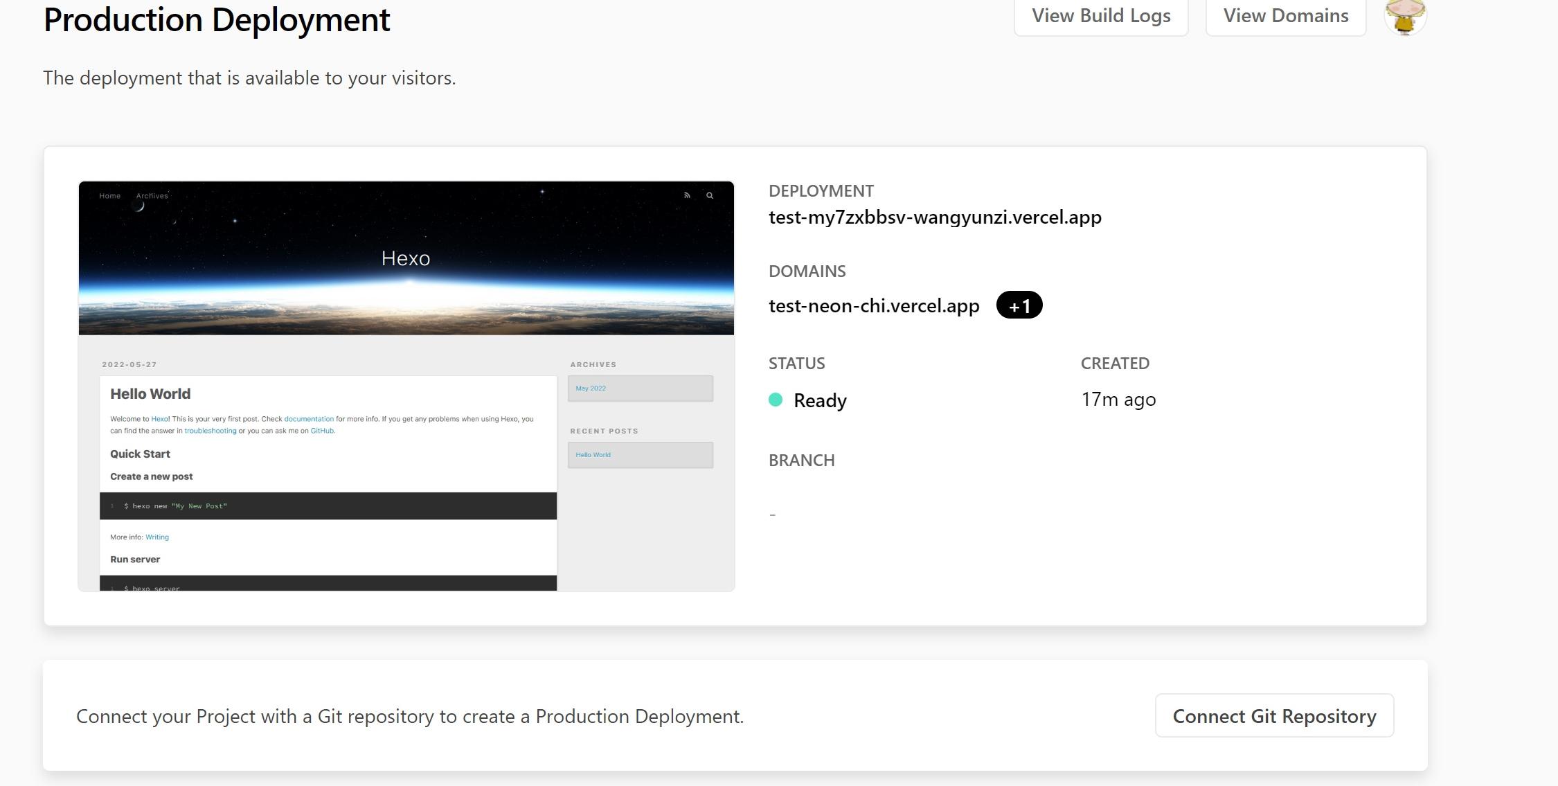
Task: Click the Hexo site title in preview
Action: point(406,258)
